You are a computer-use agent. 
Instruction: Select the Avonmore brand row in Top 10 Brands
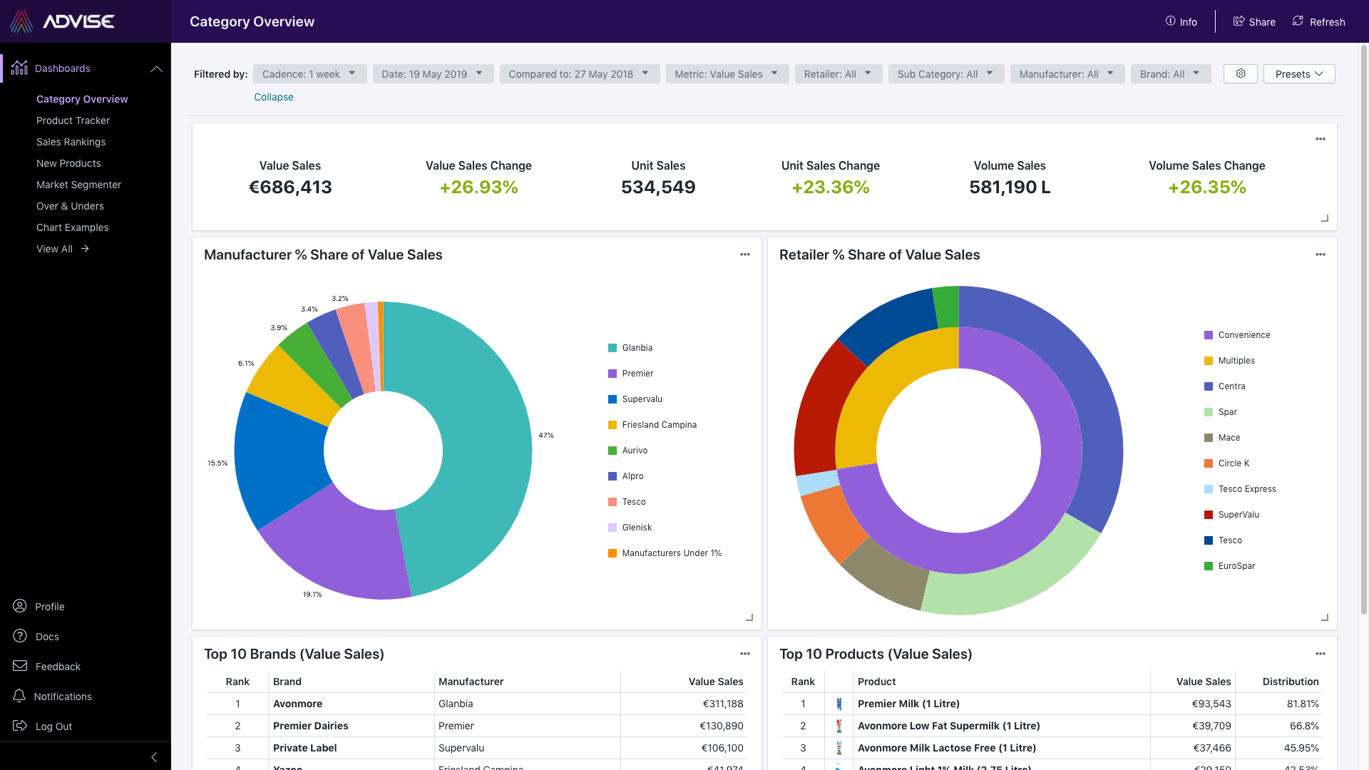click(297, 704)
